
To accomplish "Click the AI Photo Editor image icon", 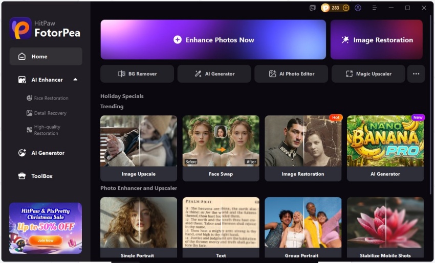I will [272, 74].
